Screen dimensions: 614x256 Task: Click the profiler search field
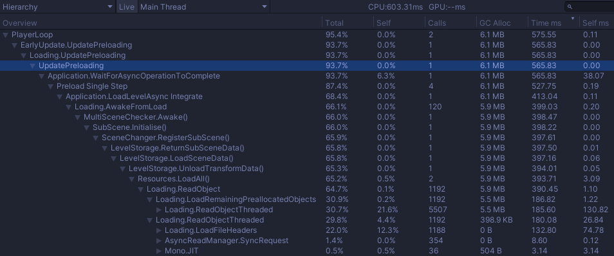tap(590, 6)
